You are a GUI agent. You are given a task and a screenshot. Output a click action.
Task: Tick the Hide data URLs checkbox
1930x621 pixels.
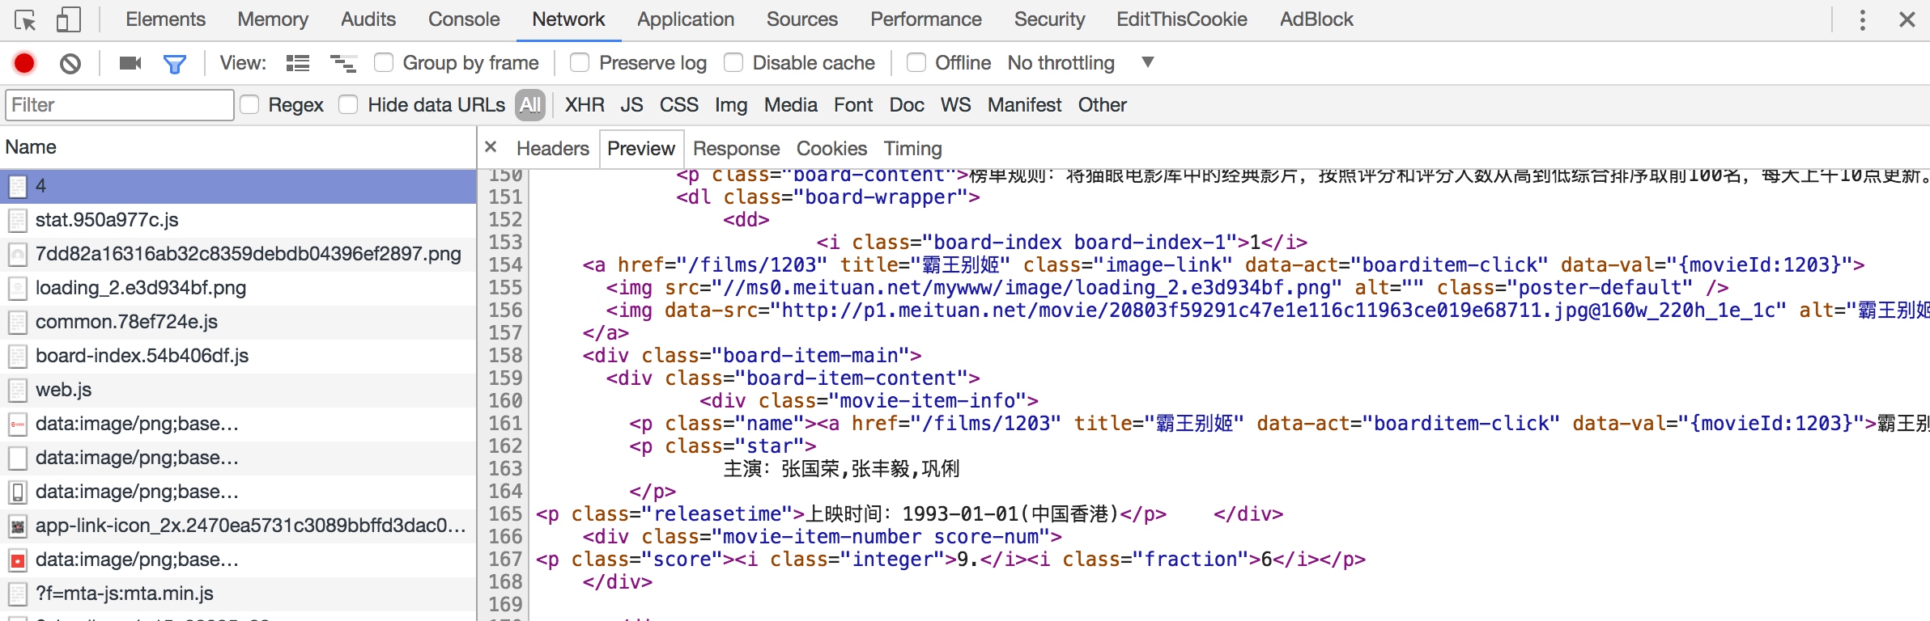(348, 104)
